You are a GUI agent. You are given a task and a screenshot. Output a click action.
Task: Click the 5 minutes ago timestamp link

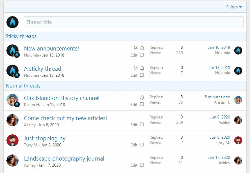pos(217,97)
